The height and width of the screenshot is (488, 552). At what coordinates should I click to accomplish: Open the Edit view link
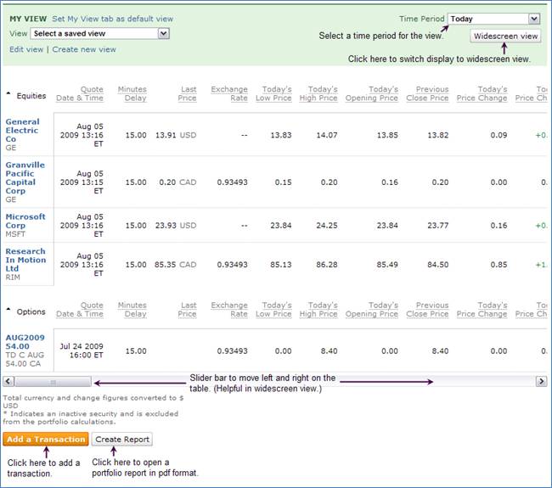[x=26, y=49]
